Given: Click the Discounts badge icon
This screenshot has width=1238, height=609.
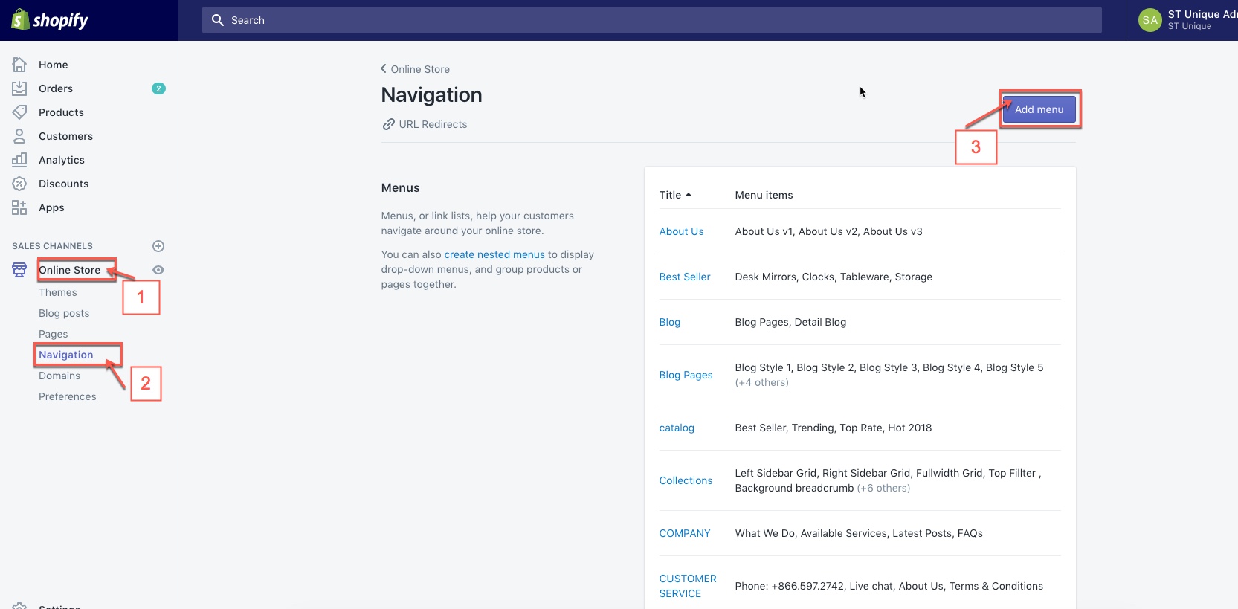Looking at the screenshot, I should 19,184.
